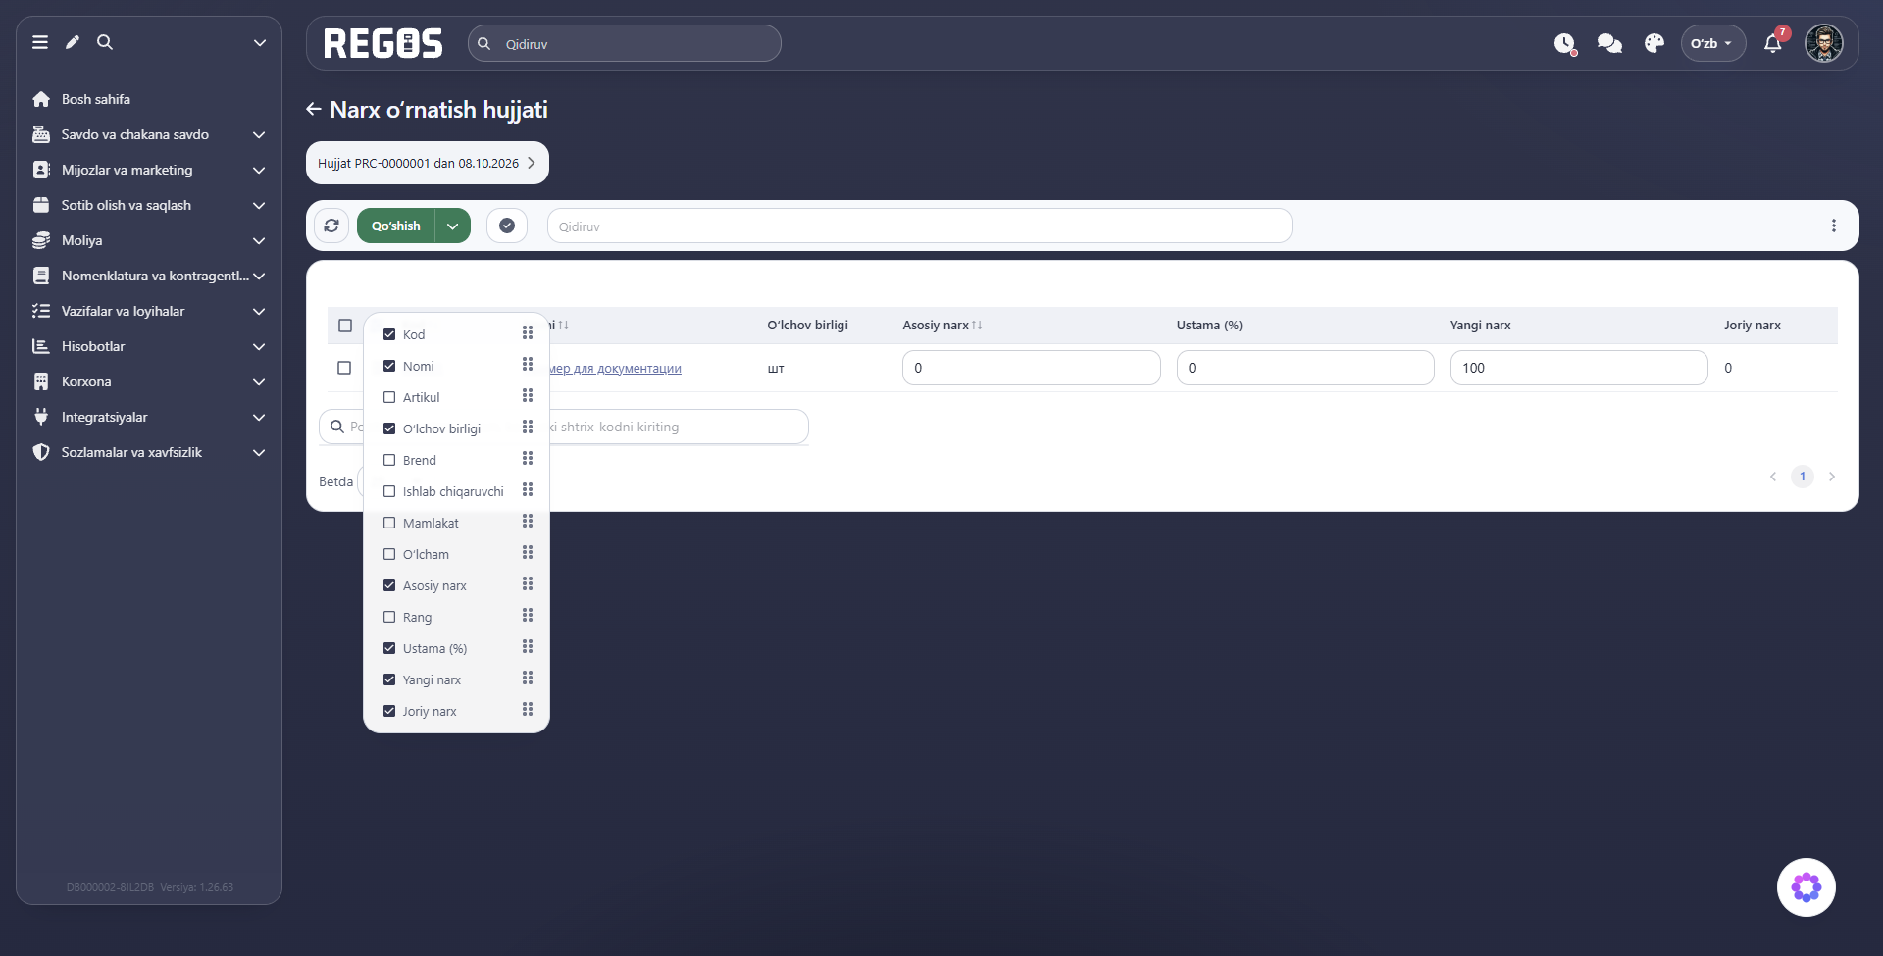
Task: Enable the Artikul column checkbox
Action: [x=389, y=397]
